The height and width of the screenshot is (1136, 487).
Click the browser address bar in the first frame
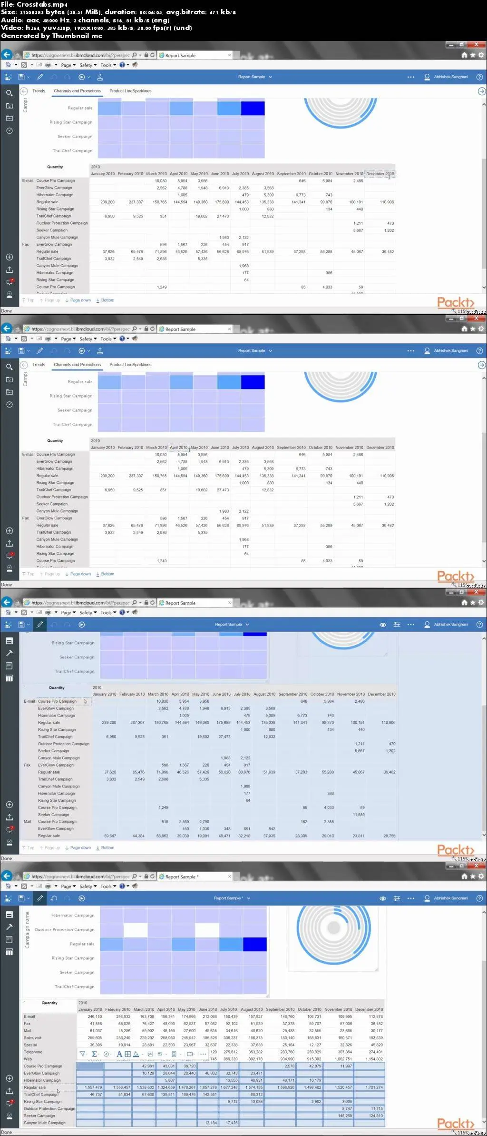coord(89,55)
